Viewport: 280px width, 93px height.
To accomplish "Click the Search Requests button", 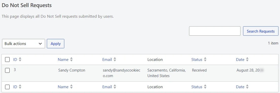I will (x=261, y=31).
